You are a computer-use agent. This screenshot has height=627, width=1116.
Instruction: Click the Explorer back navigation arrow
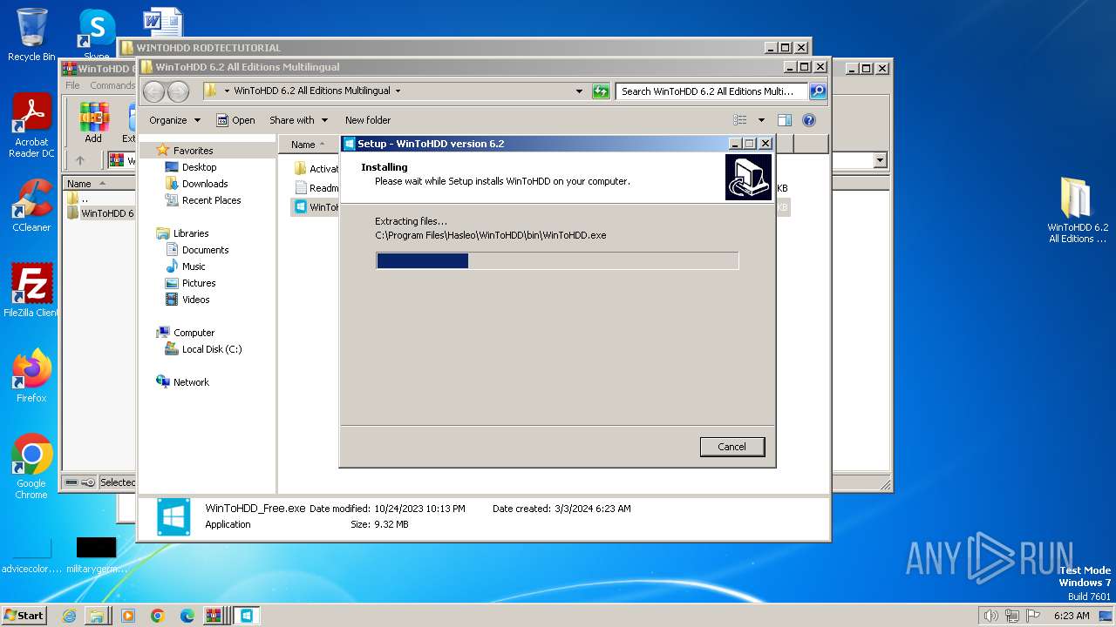[153, 91]
